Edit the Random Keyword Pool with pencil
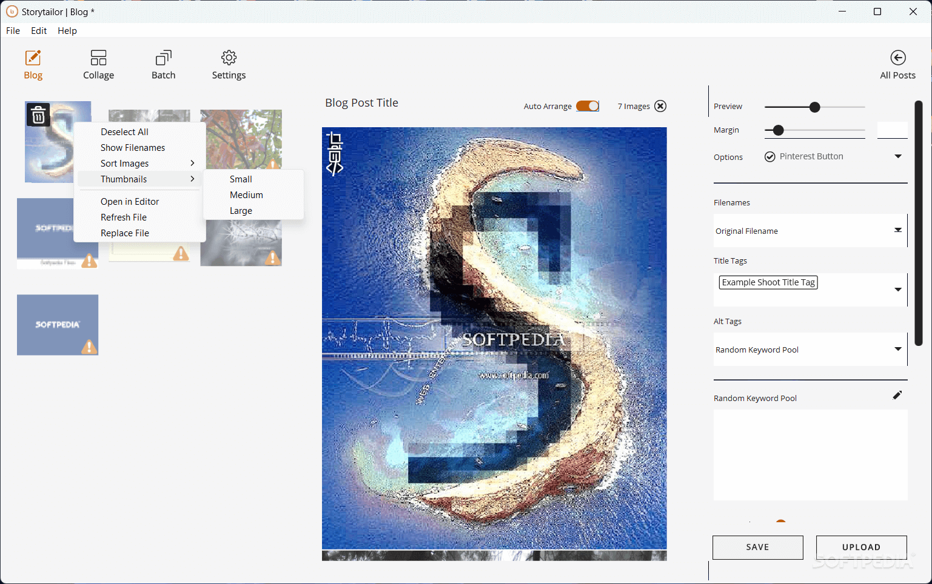932x584 pixels. (897, 395)
